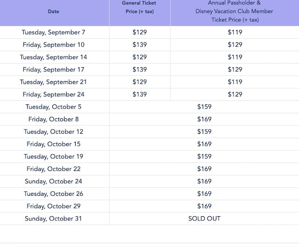Click the SOLD OUT cell for October 31
The image size is (299, 247).
(x=204, y=219)
